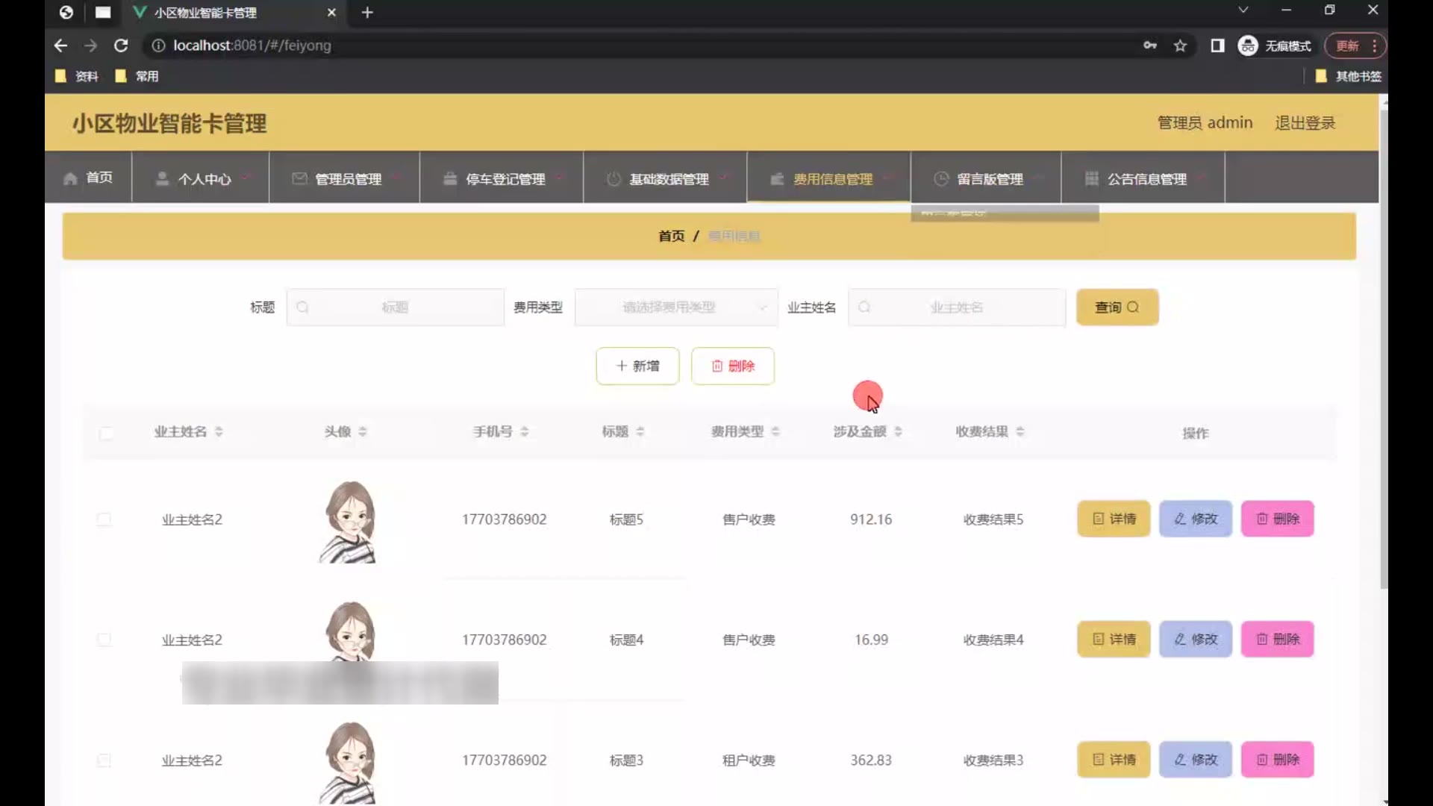Click the browser back arrow

coord(60,46)
